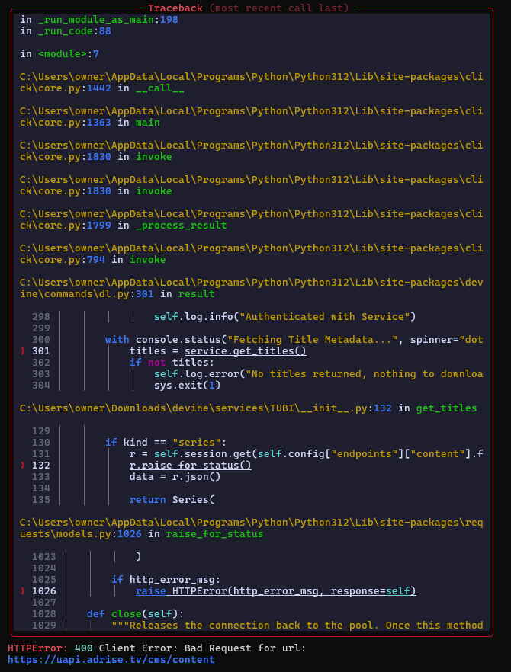Open the uapi.adrise.tv/cms/content URL
This screenshot has width=511, height=672.
coord(111,660)
